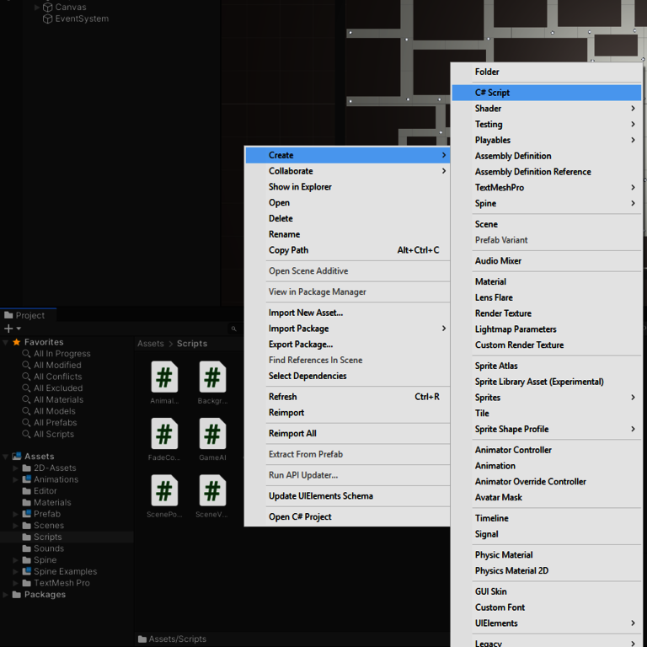Create a Physics Material 2D
Image resolution: width=647 pixels, height=647 pixels.
coord(546,570)
